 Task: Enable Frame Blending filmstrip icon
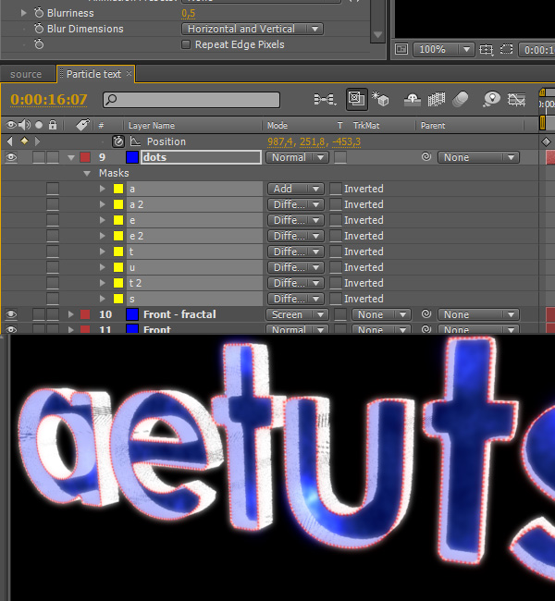click(x=437, y=100)
